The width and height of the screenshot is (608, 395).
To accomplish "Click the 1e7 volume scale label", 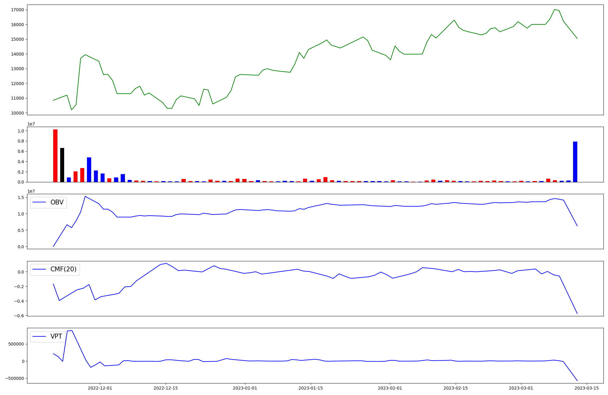I will (x=31, y=124).
